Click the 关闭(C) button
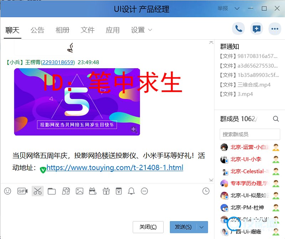 (148, 227)
